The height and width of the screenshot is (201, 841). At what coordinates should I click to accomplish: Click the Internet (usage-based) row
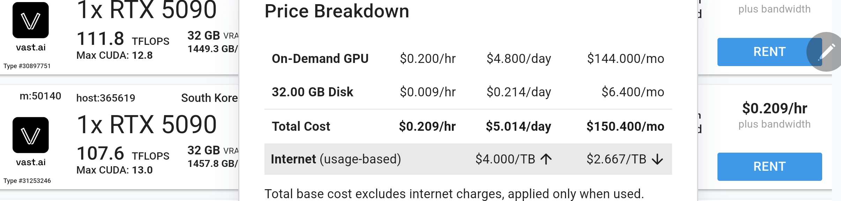468,159
